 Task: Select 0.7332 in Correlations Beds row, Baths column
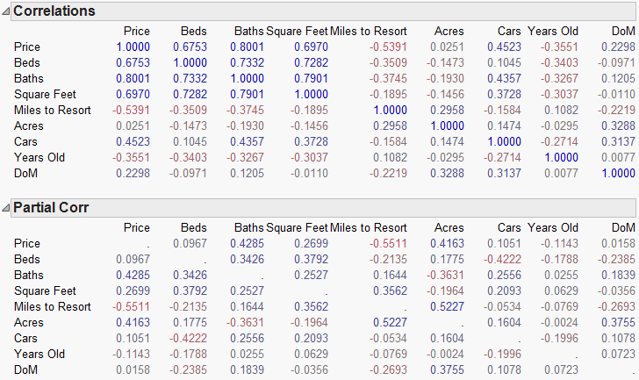coord(247,63)
